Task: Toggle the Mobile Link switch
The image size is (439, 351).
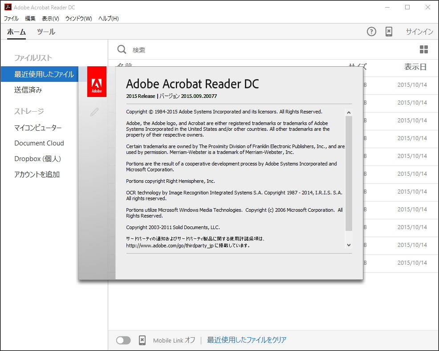Action: click(x=123, y=340)
